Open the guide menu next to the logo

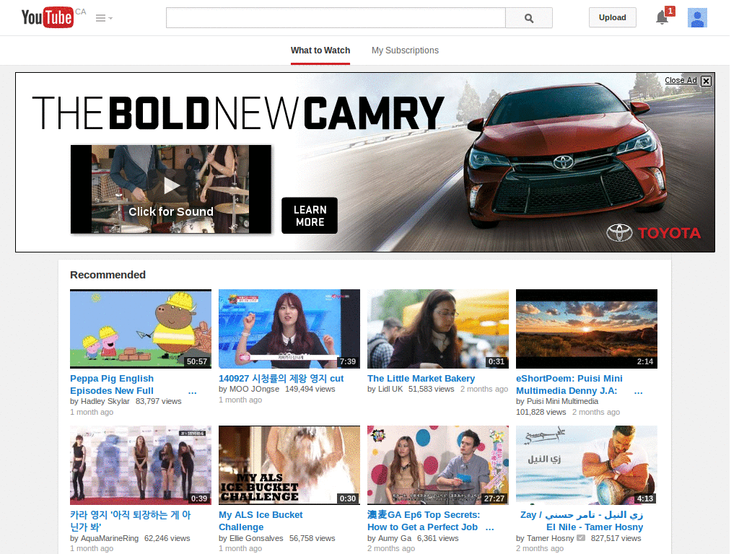pyautogui.click(x=104, y=18)
